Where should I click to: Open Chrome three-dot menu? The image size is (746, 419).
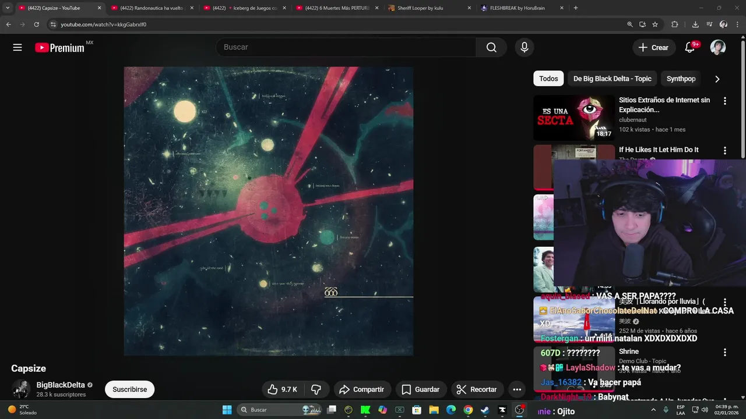coord(738,24)
